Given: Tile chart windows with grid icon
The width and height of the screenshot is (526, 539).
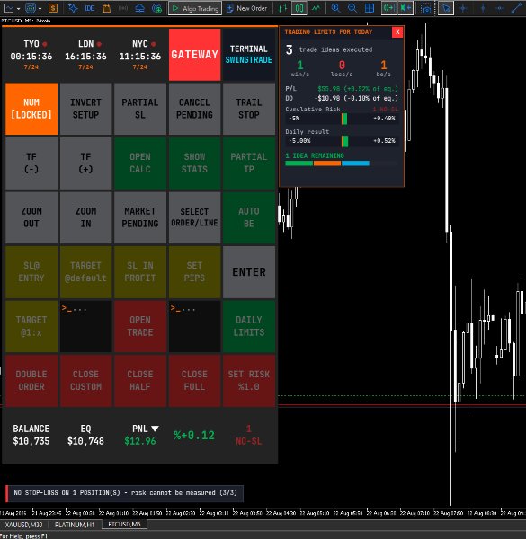Looking at the screenshot, I should [x=370, y=8].
